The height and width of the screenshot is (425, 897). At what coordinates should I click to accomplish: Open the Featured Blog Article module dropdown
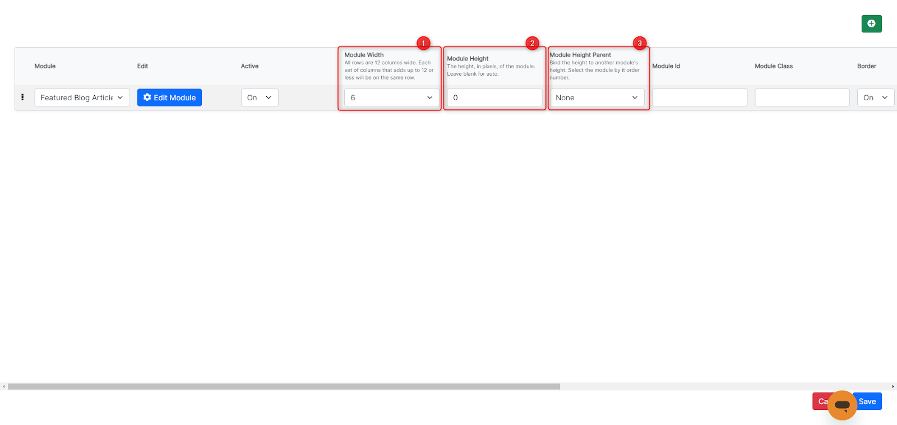[82, 97]
